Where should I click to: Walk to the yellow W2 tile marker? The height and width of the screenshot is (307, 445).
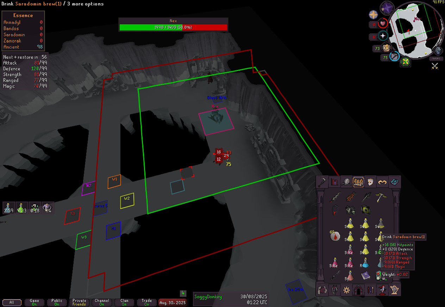click(127, 201)
